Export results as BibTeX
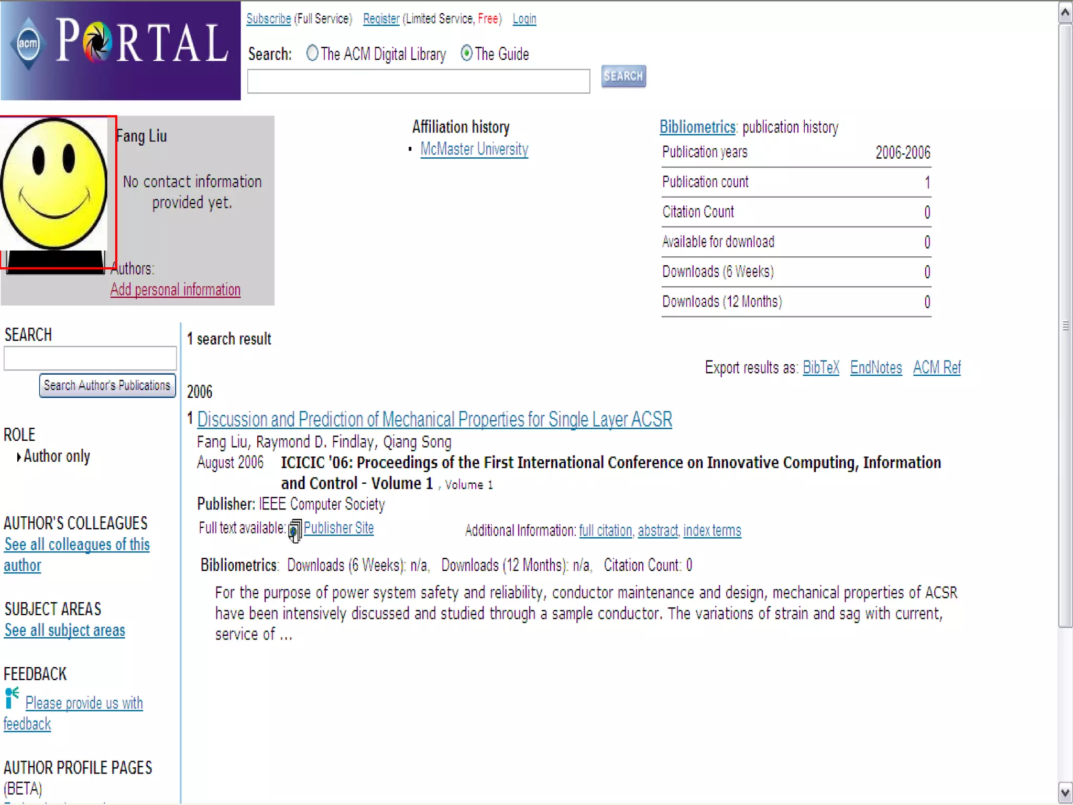 click(x=820, y=367)
